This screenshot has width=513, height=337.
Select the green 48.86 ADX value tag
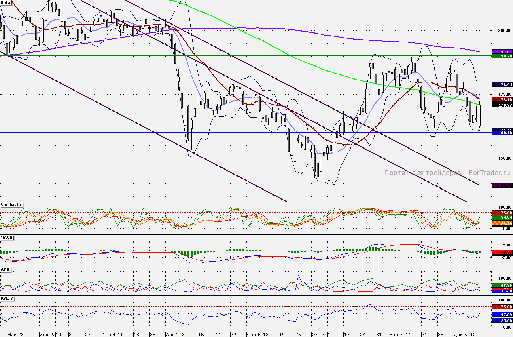[x=502, y=285]
